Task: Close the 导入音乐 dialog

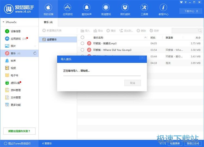Action: point(142,58)
